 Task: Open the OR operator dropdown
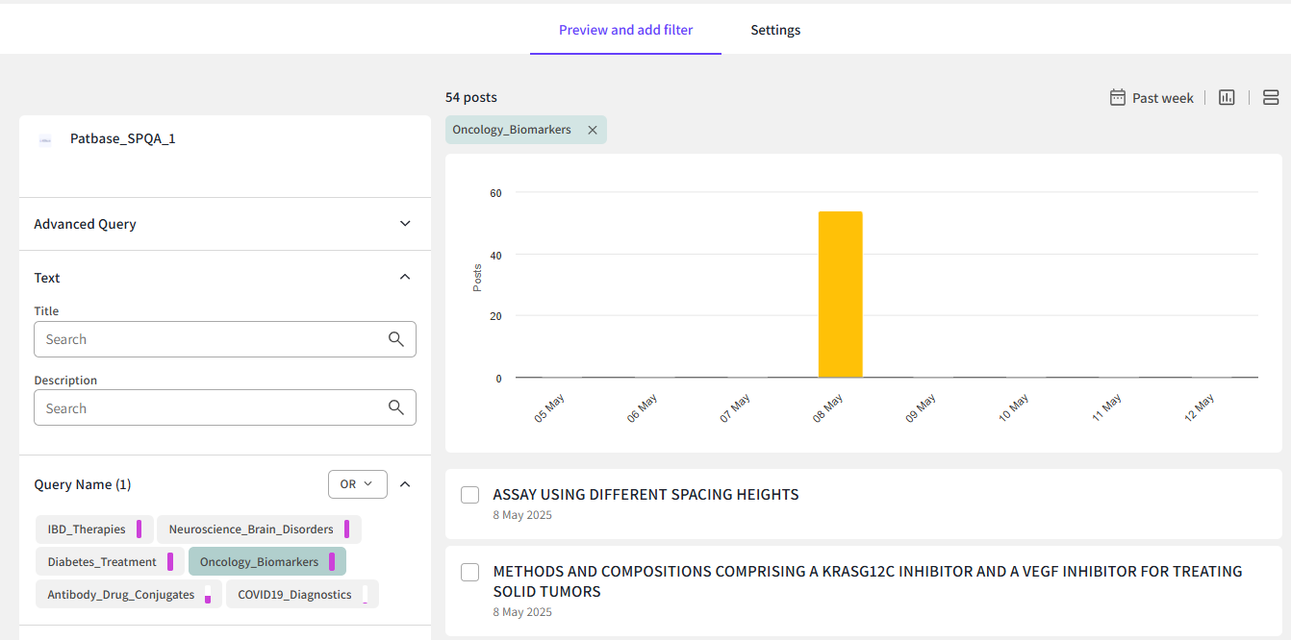tap(357, 484)
